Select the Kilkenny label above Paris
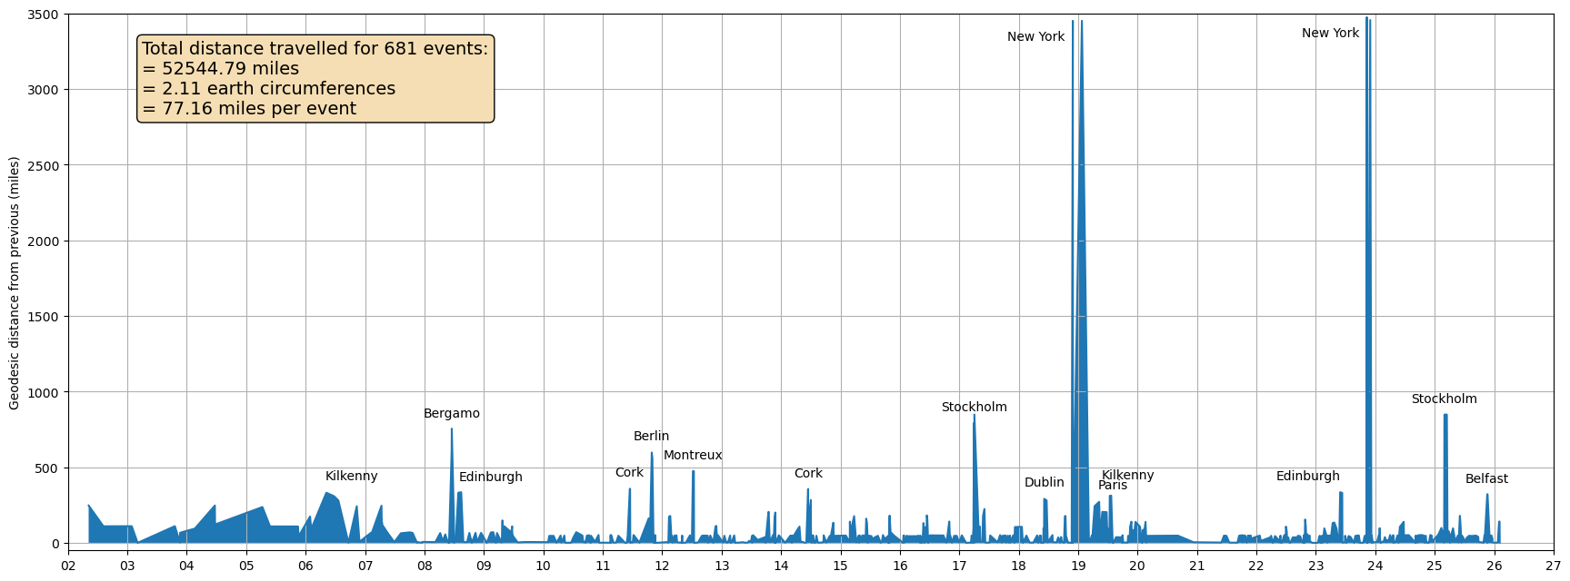Image resolution: width=1570 pixels, height=581 pixels. [1127, 476]
